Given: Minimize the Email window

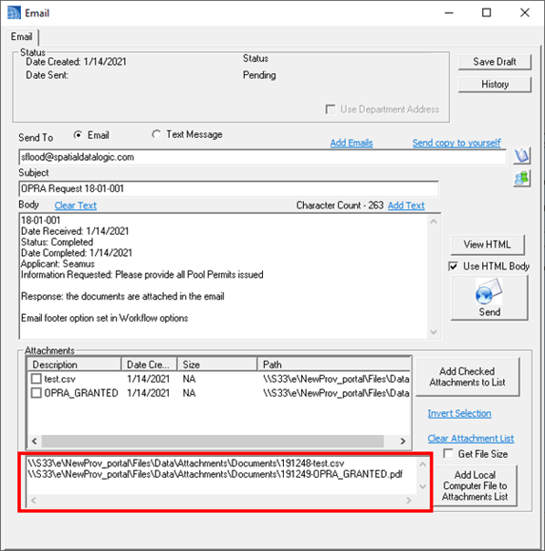Looking at the screenshot, I should coord(449,13).
